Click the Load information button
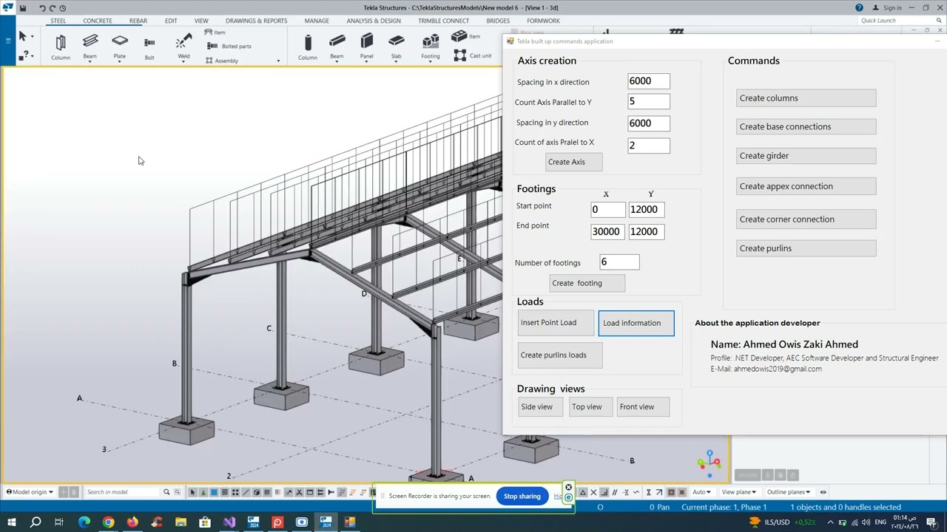 [x=636, y=323]
